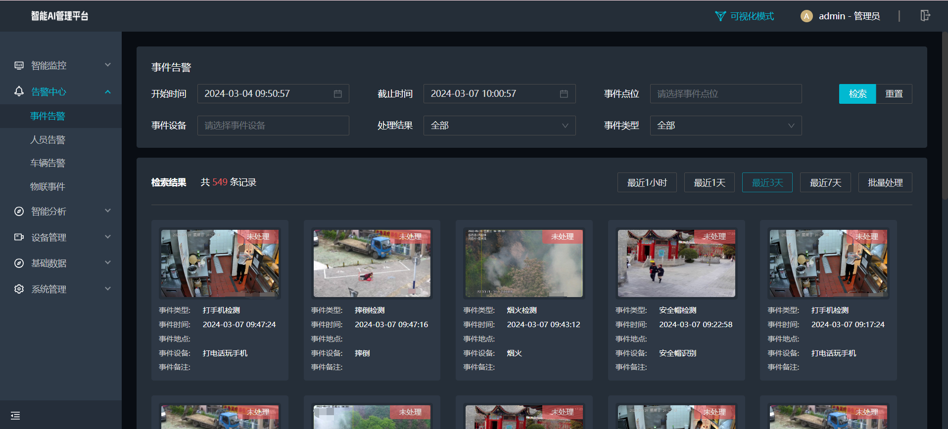Viewport: 948px width, 429px height.
Task: Click the 检索 search button
Action: click(x=857, y=94)
